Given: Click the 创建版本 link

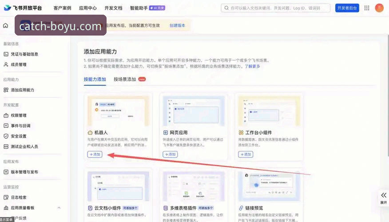Looking at the screenshot, I should [177, 25].
